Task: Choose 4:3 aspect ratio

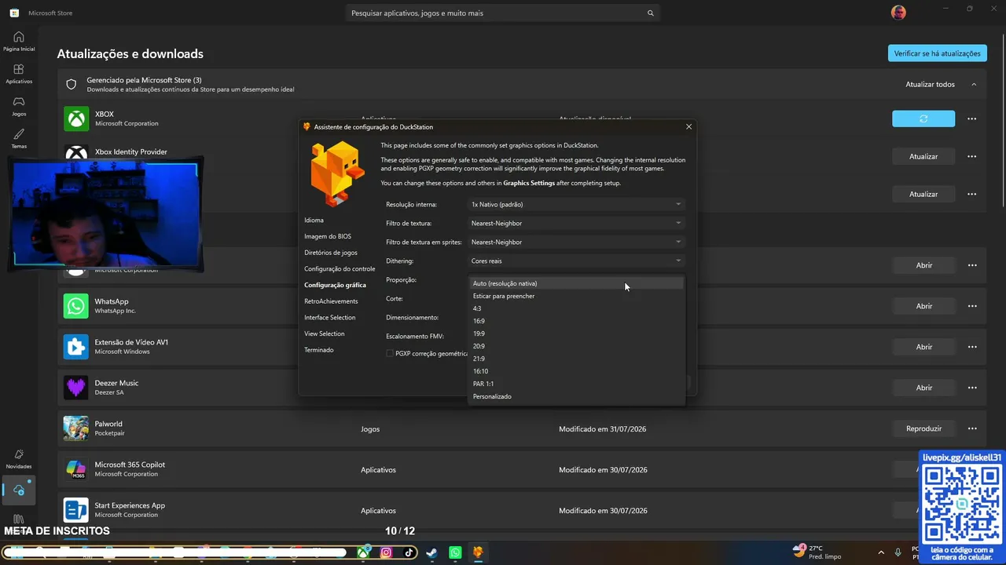Action: tap(576, 308)
